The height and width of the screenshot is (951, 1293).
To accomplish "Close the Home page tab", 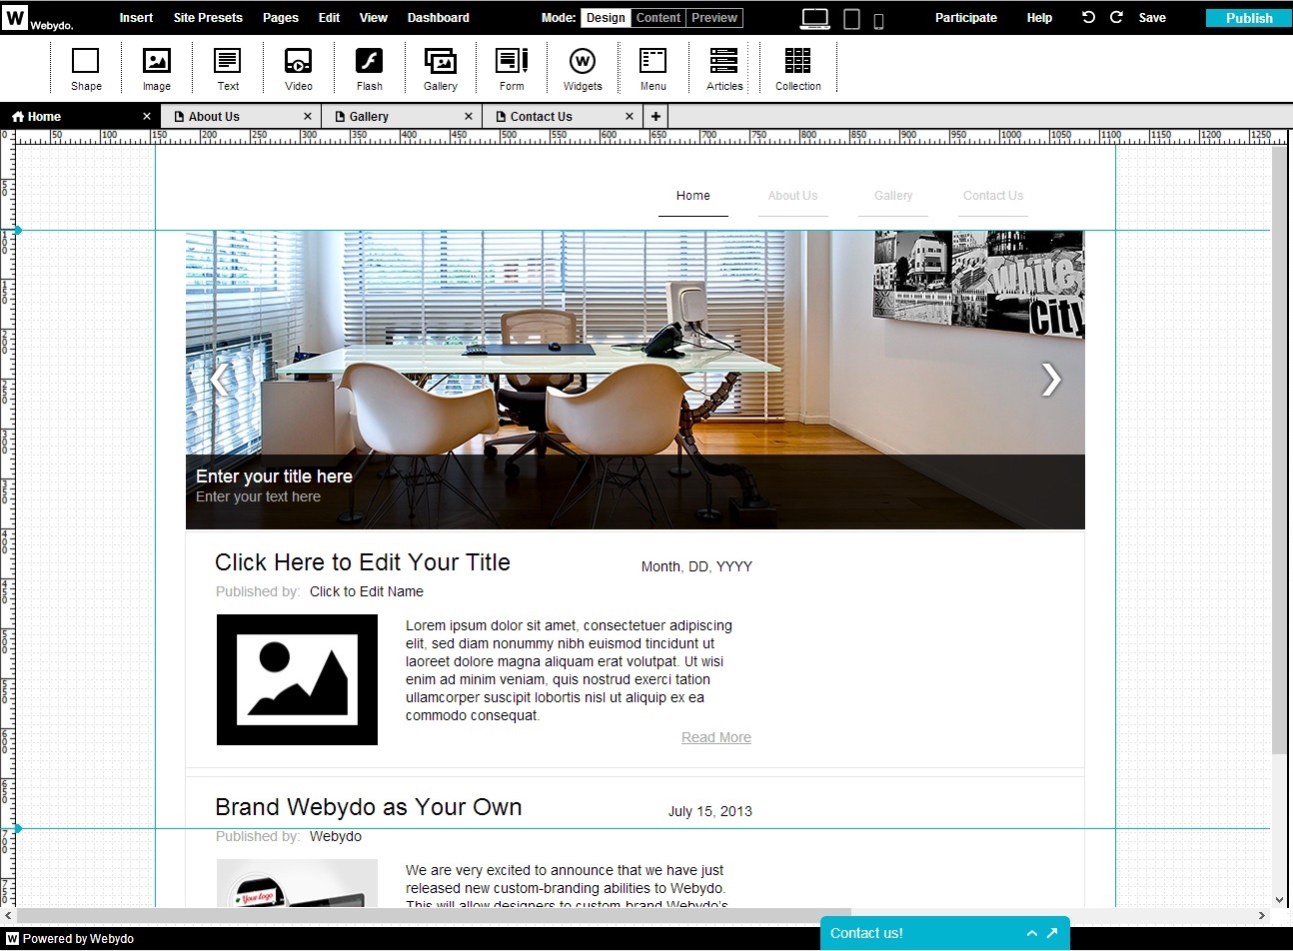I will pyautogui.click(x=147, y=117).
